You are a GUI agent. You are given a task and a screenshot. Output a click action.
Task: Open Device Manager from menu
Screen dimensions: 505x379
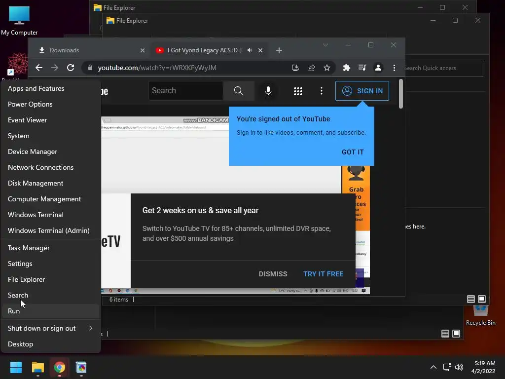coord(51,152)
